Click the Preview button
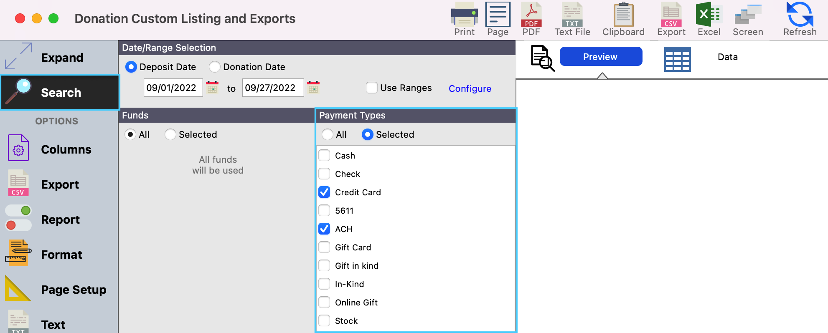The image size is (828, 333). [x=600, y=57]
